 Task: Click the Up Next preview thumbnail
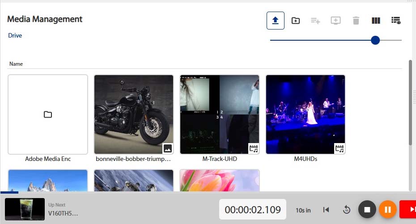(x=25, y=209)
